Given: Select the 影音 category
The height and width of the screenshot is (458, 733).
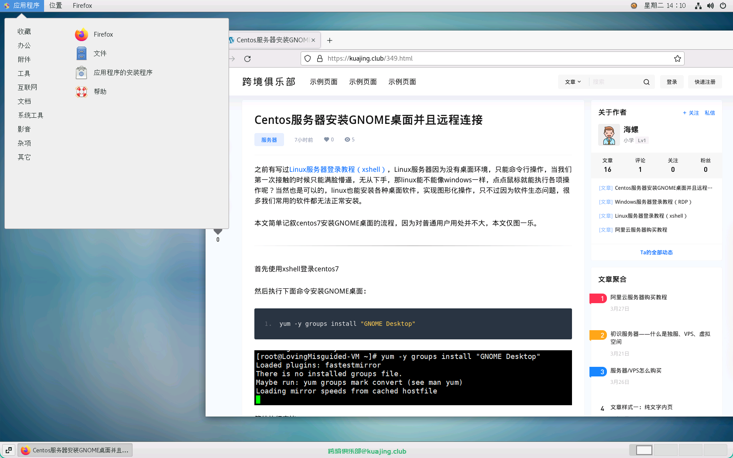Looking at the screenshot, I should [24, 129].
